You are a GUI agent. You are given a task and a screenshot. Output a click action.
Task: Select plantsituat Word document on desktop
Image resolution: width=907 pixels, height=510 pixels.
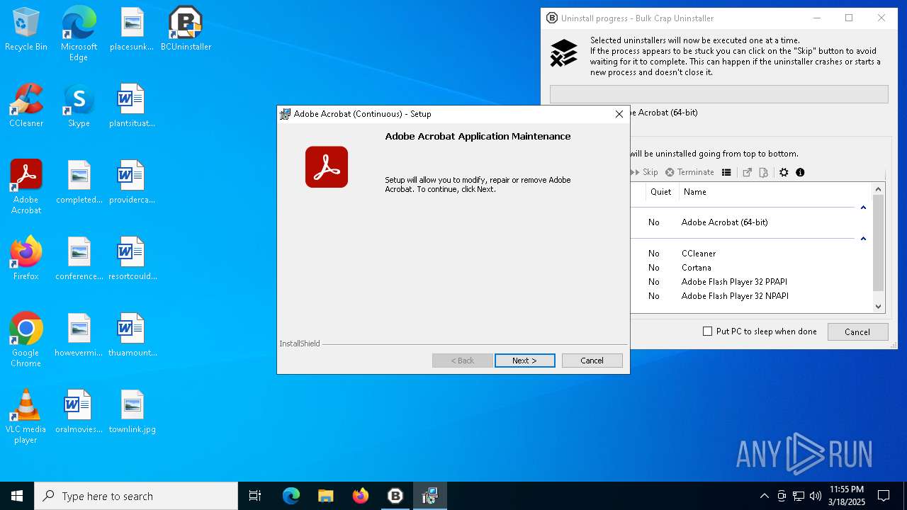(132, 106)
